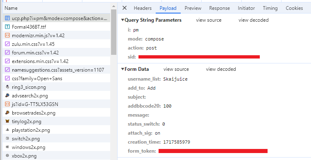This screenshot has width=311, height=160.
Task: Close the request details panel
Action: (x=125, y=8)
